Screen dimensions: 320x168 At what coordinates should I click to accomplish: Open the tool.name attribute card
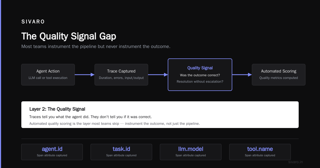tap(260, 152)
